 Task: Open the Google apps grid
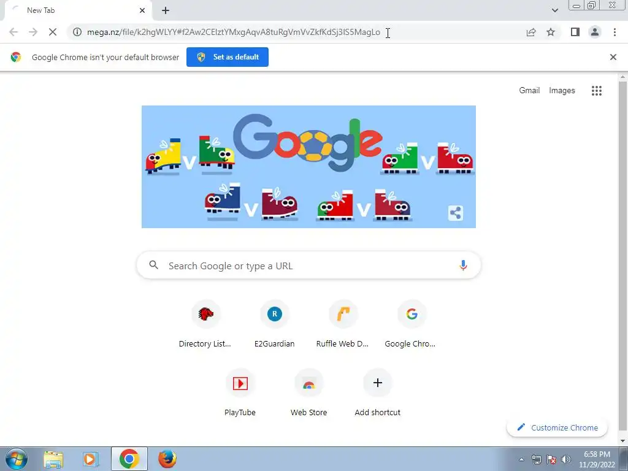click(597, 91)
